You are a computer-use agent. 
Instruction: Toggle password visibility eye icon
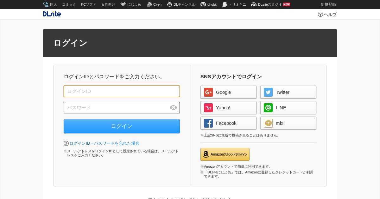tap(173, 107)
